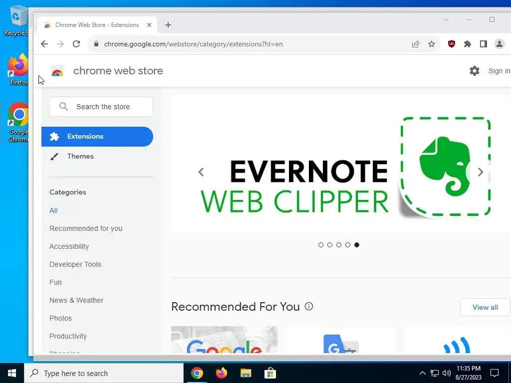Select the fourth carousel dot

[x=348, y=245]
